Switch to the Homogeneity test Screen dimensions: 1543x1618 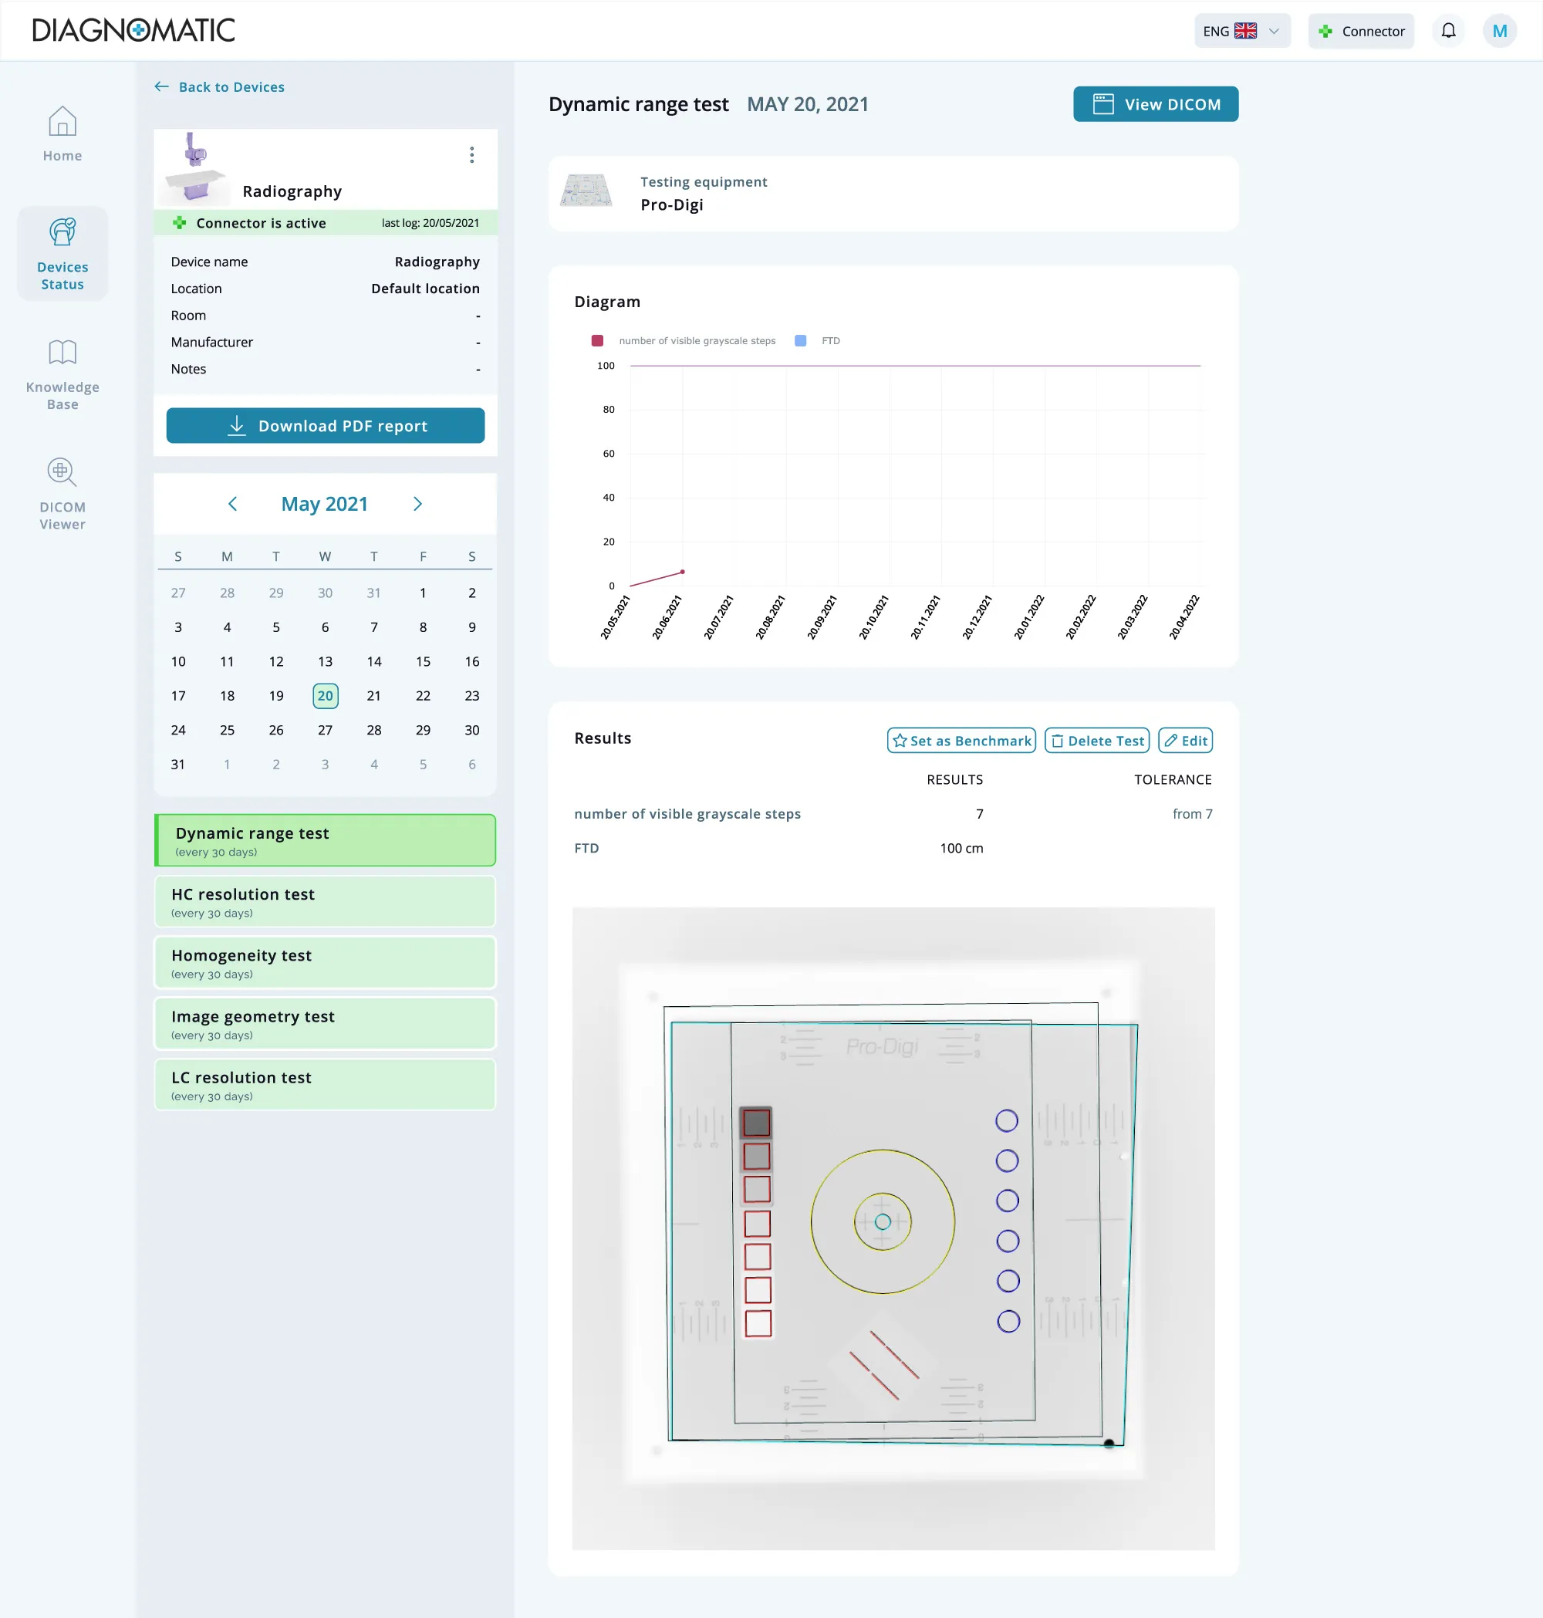coord(325,962)
